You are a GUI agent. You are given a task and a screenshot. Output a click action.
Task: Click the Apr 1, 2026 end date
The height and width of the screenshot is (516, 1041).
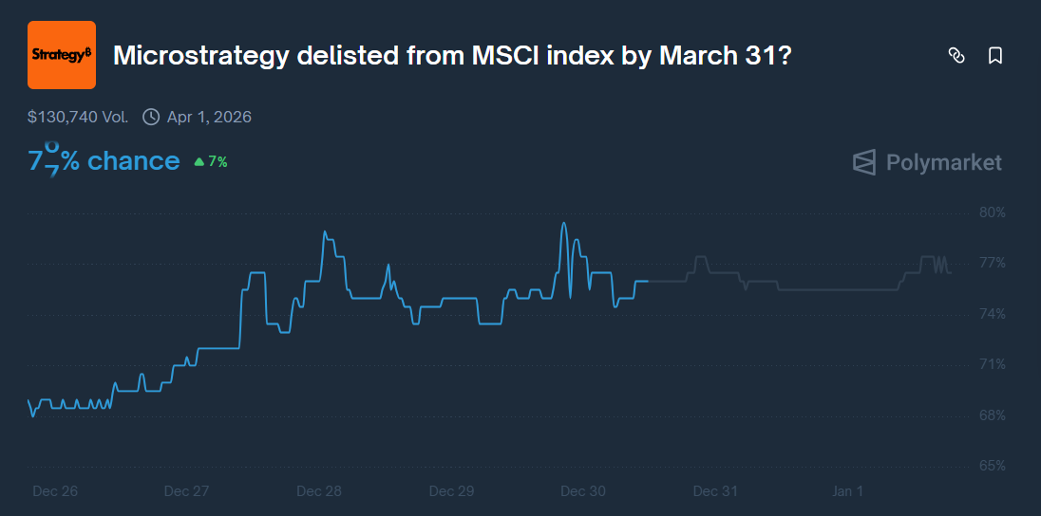tap(209, 118)
